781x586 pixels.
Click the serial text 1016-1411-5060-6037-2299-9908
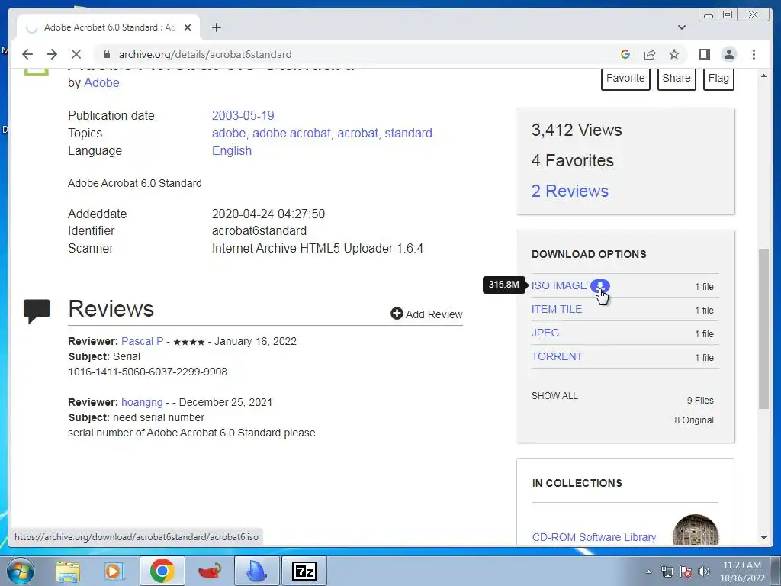[x=147, y=372]
